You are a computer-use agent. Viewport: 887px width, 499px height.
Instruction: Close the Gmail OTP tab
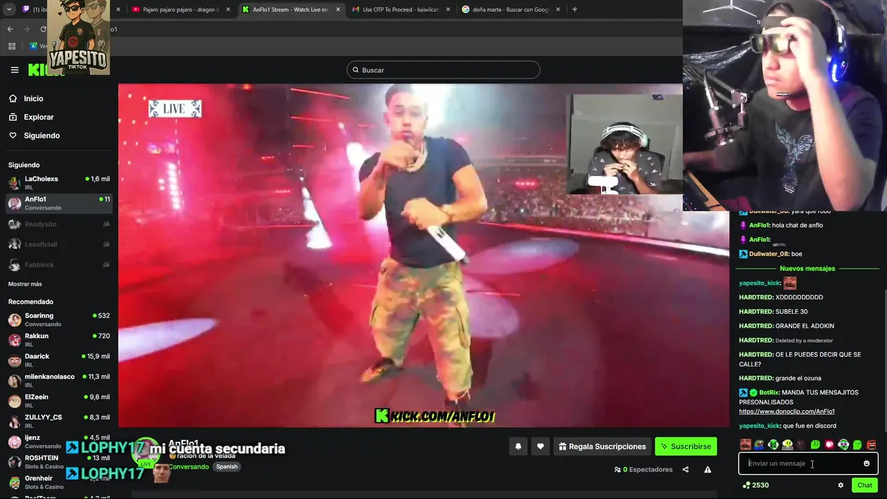pos(448,10)
